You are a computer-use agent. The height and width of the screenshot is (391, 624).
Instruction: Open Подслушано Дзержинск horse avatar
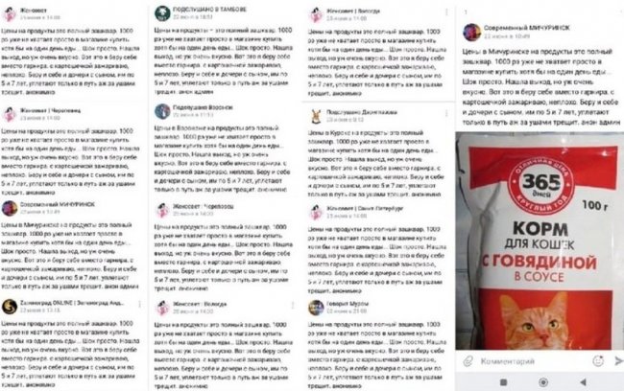(317, 116)
